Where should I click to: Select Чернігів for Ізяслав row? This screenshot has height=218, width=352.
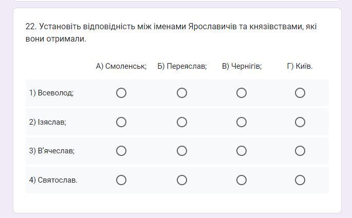[x=242, y=122]
